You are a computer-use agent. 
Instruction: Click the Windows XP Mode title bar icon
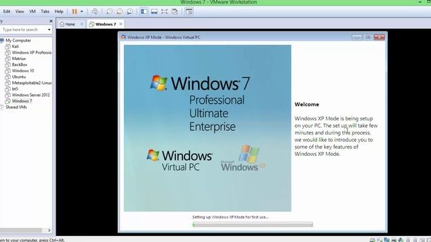[123, 37]
